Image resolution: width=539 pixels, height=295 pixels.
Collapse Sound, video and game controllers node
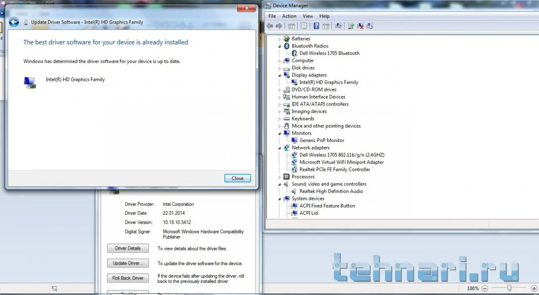(279, 184)
